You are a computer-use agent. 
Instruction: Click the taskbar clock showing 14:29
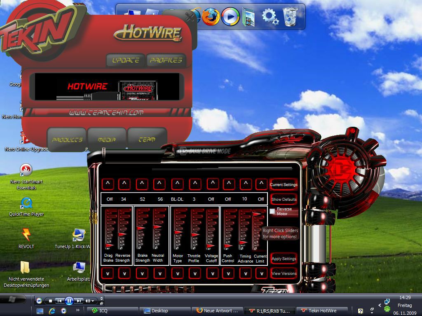(x=405, y=297)
